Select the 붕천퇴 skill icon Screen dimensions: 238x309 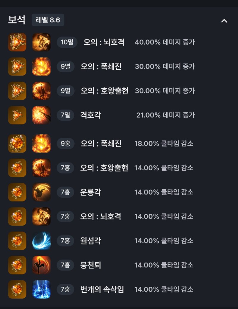(x=41, y=265)
